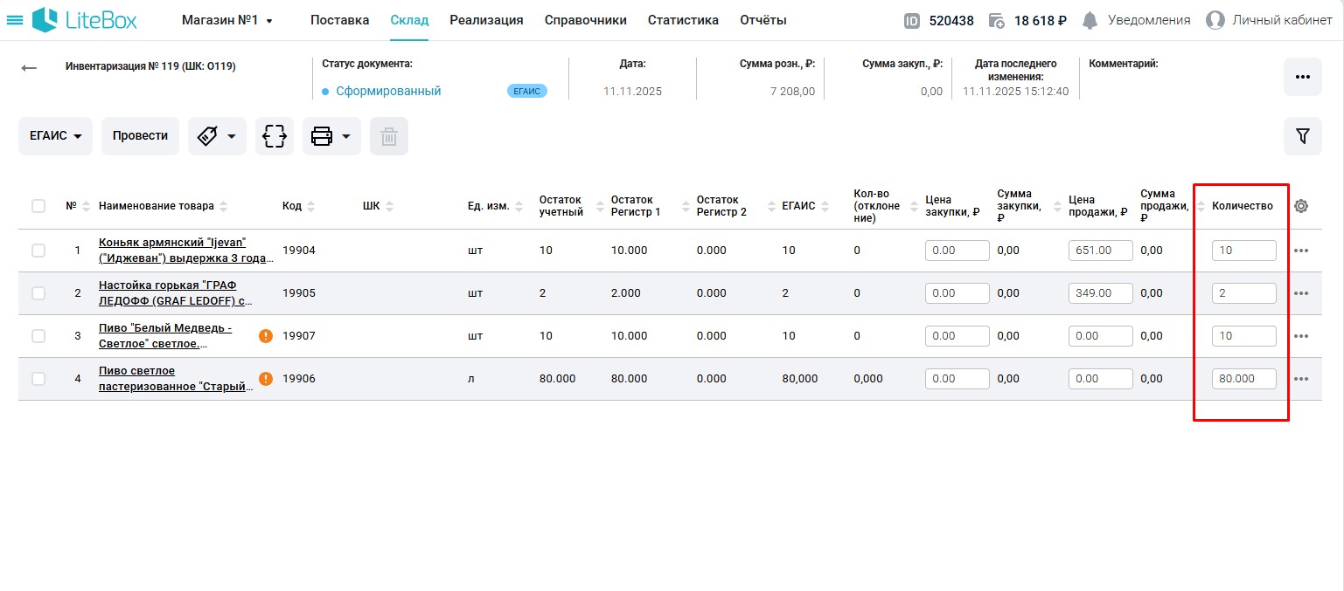Image resolution: width=1344 pixels, height=591 pixels.
Task: Go back using the left arrow
Action: (x=29, y=68)
